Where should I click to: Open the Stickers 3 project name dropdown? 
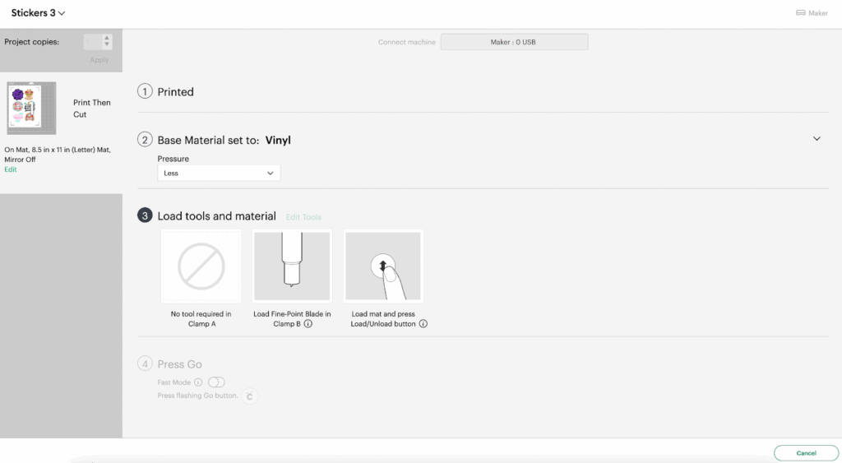[39, 13]
